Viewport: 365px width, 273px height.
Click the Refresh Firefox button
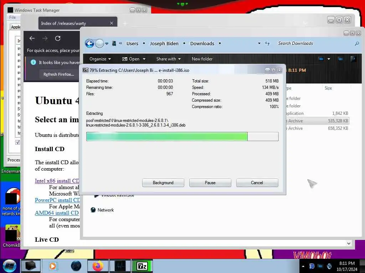pos(59,74)
